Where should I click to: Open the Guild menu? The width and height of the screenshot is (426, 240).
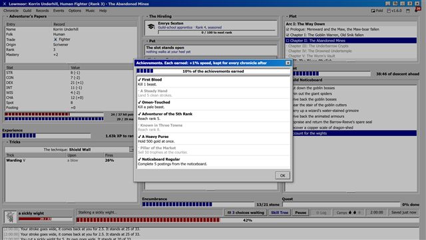(x=27, y=11)
